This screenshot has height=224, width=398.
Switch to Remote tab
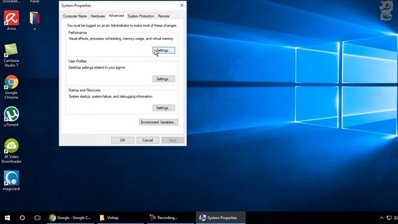164,16
